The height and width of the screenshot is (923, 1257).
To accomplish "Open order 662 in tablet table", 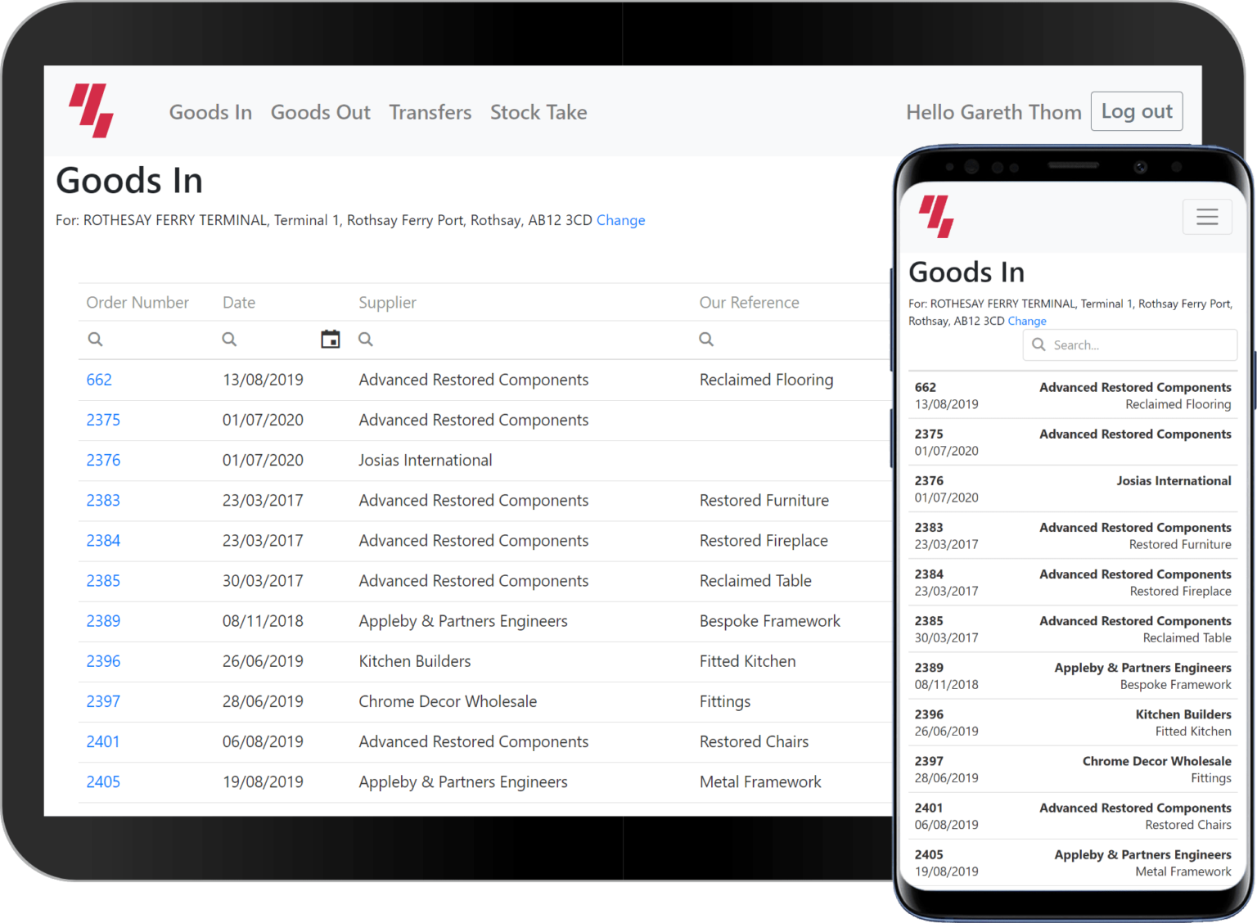I will (99, 380).
